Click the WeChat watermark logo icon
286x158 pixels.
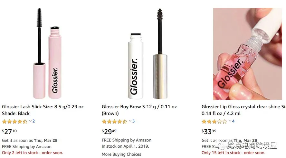pos(221,145)
